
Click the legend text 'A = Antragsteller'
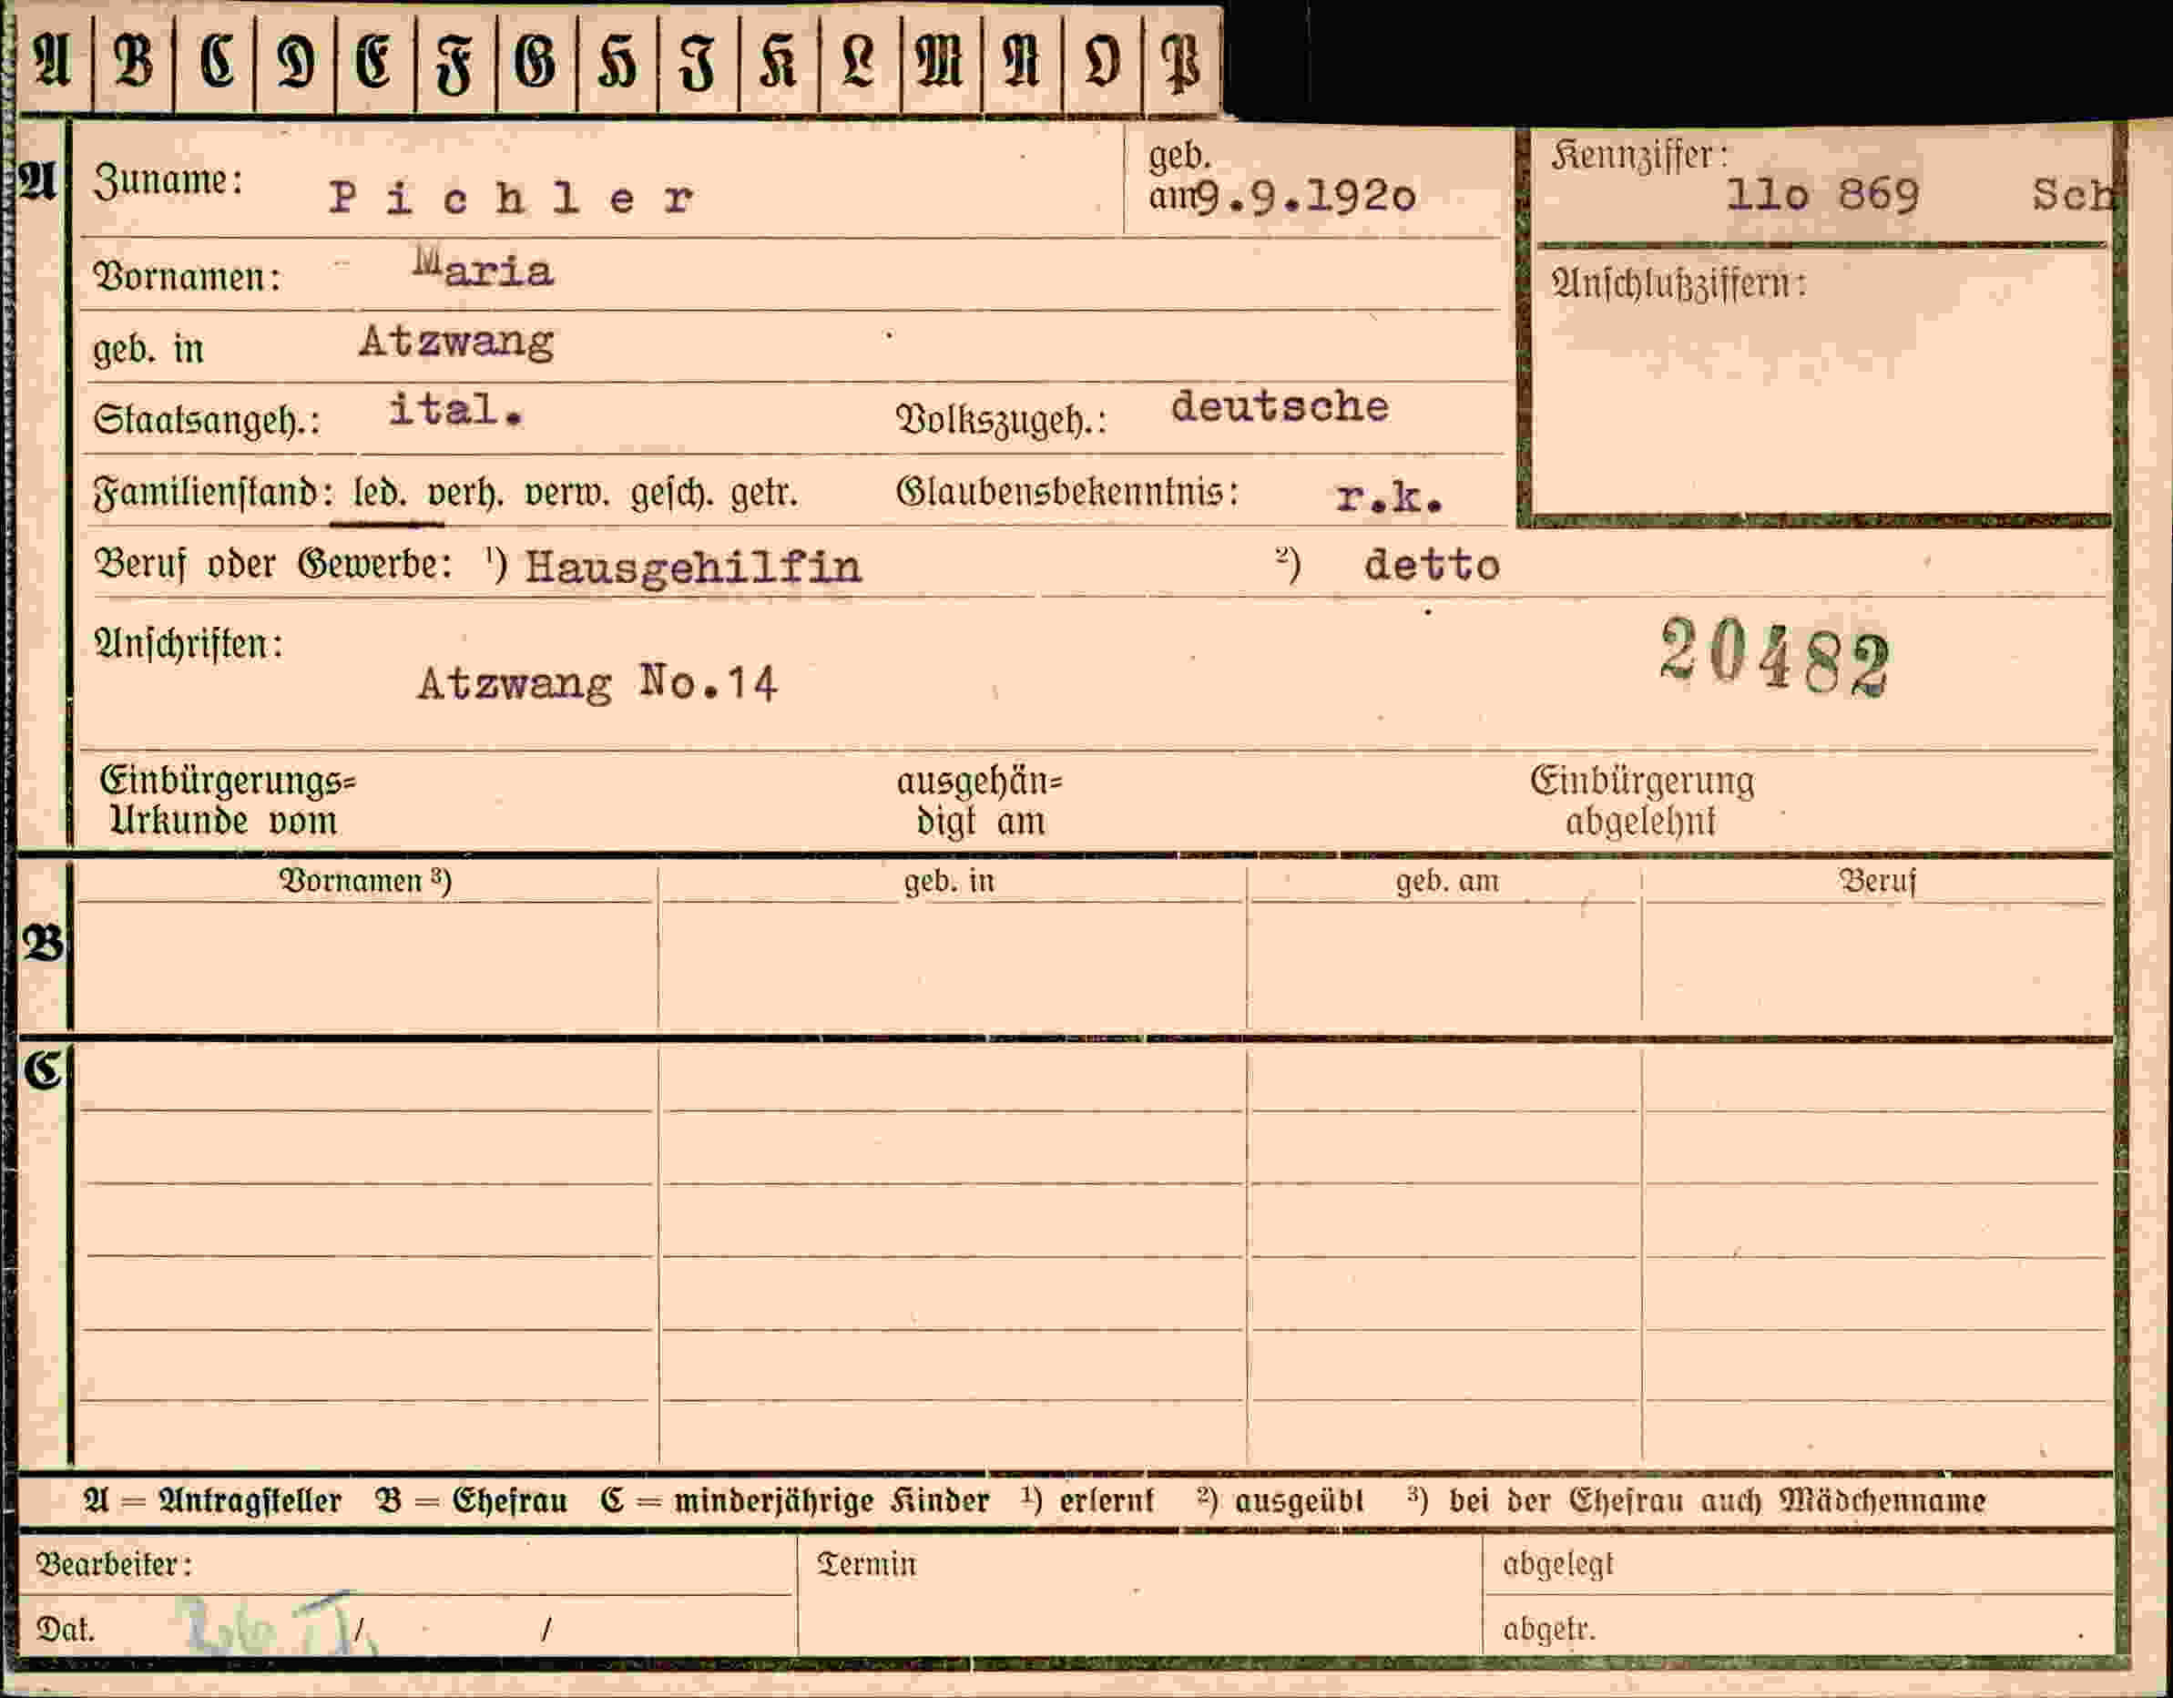coord(213,1501)
